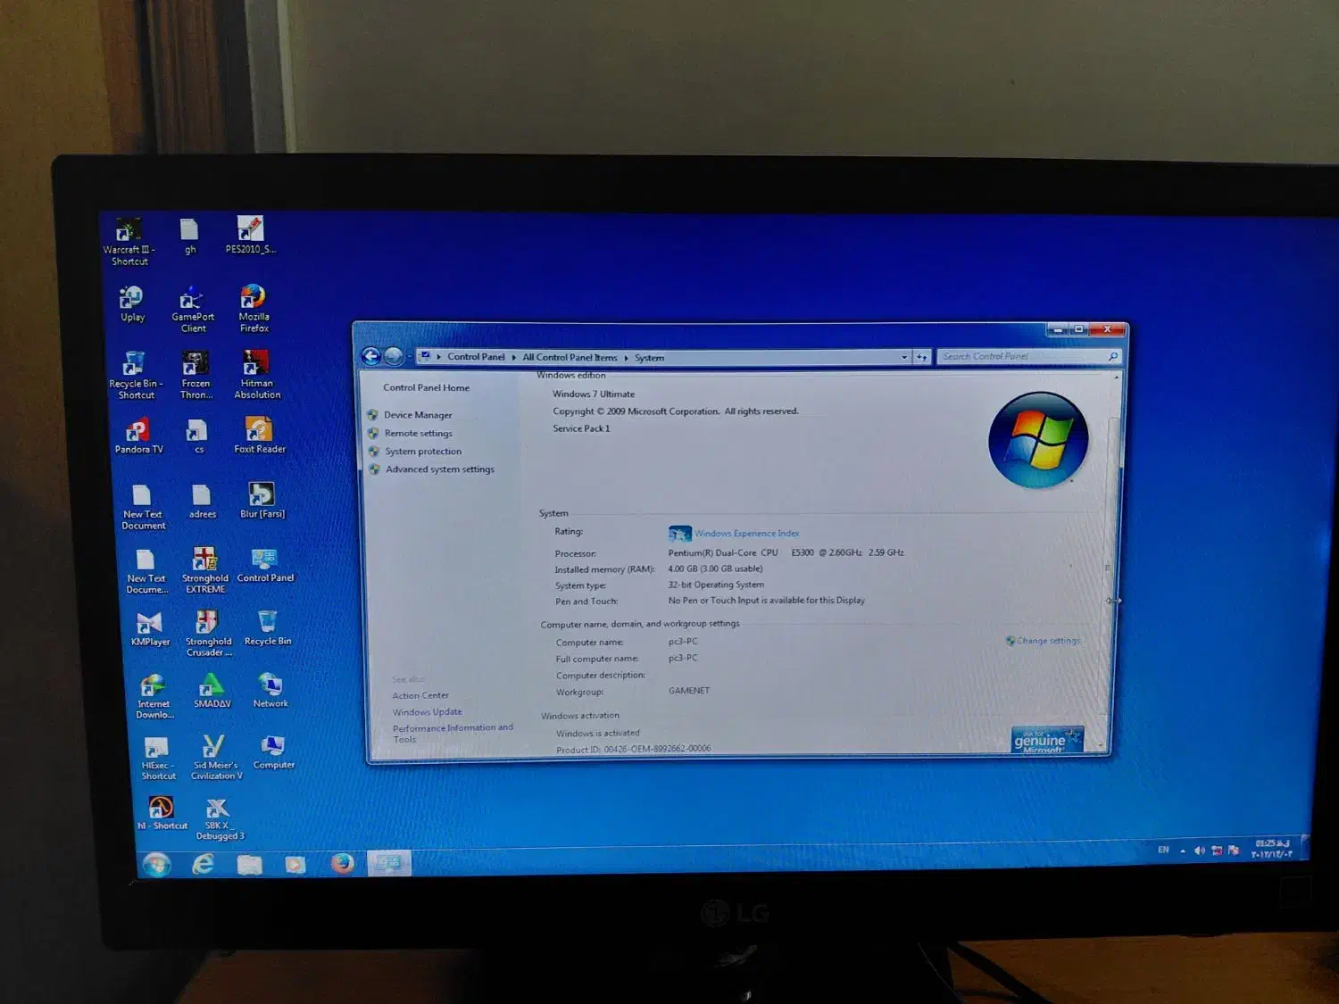Open the gh file on the desktop

point(189,236)
